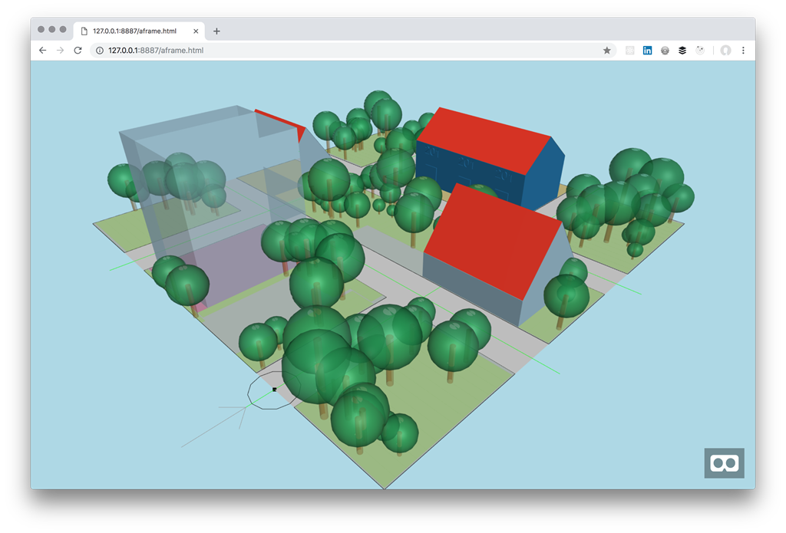Go back to the previous page
The height and width of the screenshot is (533, 786).
point(42,51)
